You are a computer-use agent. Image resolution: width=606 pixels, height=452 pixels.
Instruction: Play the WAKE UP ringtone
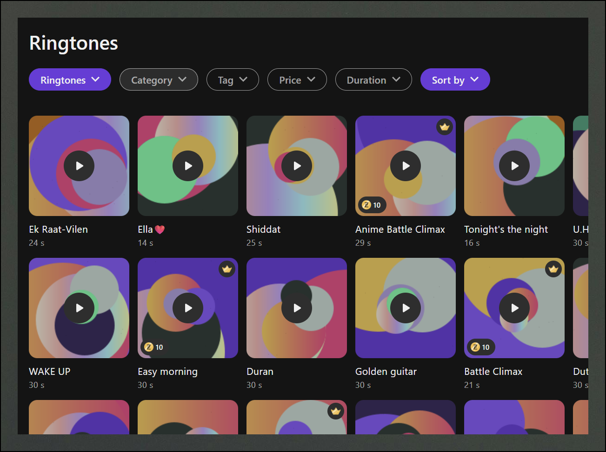(79, 308)
